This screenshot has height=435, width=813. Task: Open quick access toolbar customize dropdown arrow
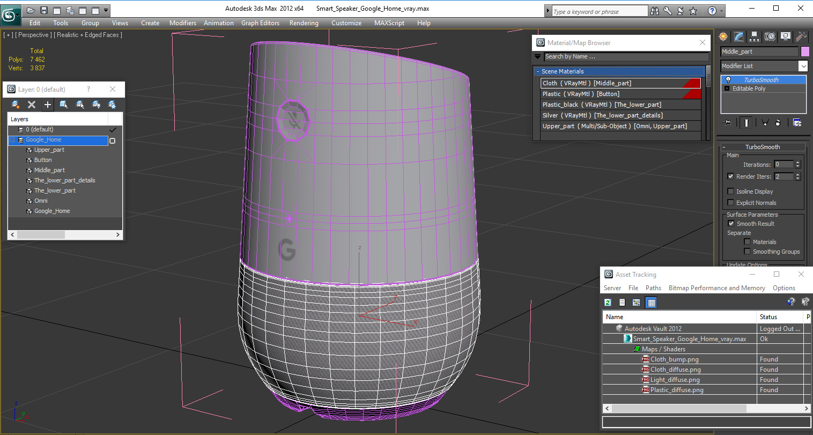click(106, 10)
